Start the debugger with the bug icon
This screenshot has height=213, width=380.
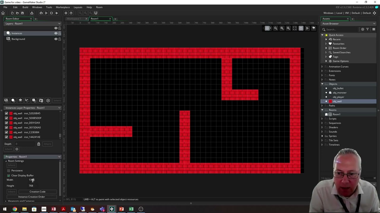[41, 13]
